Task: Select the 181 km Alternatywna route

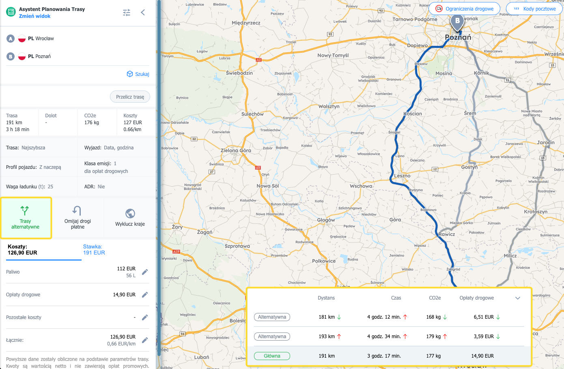Action: (x=272, y=317)
